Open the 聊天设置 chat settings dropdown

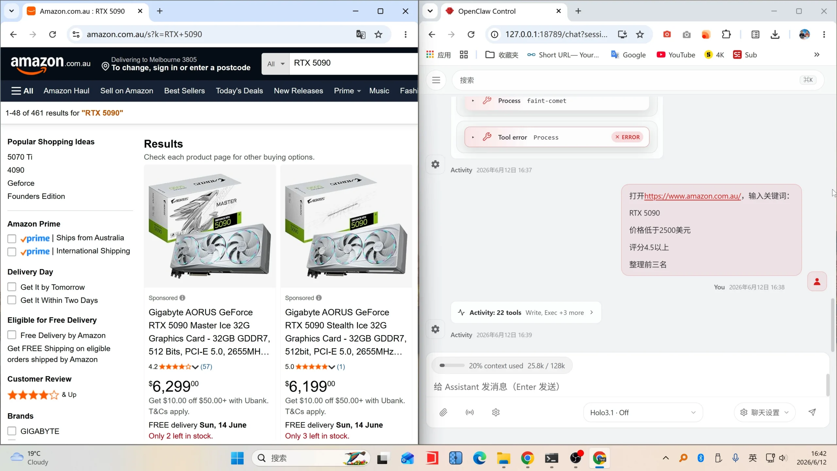764,412
